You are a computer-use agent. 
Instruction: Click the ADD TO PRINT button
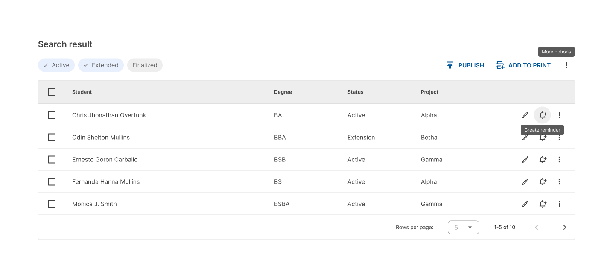coord(523,65)
